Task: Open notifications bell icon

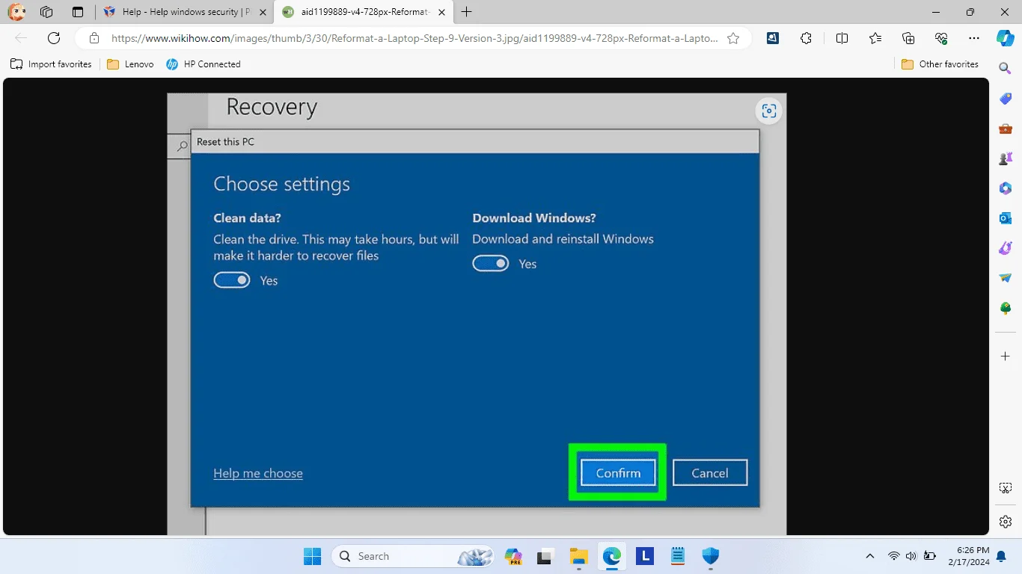Action: [x=1001, y=556]
